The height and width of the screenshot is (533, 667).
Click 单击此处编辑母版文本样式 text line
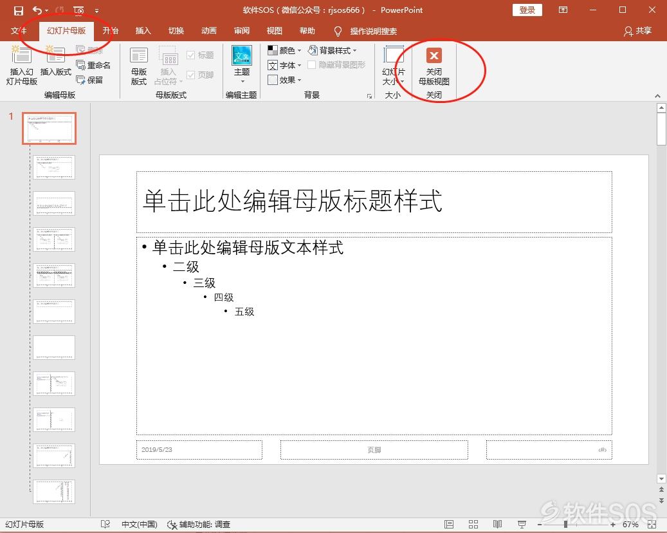pos(248,247)
